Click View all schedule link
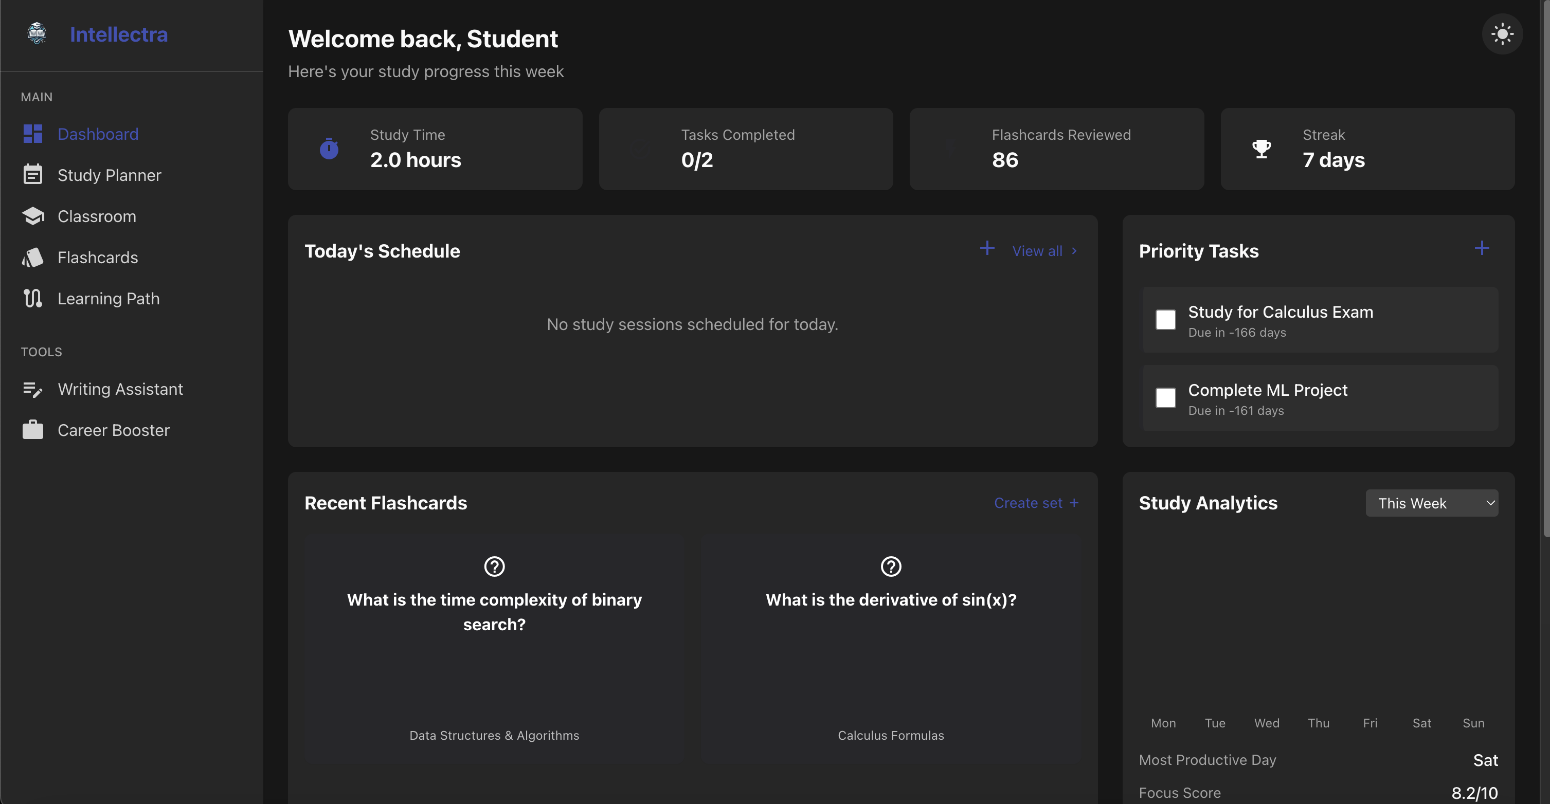 coord(1037,251)
